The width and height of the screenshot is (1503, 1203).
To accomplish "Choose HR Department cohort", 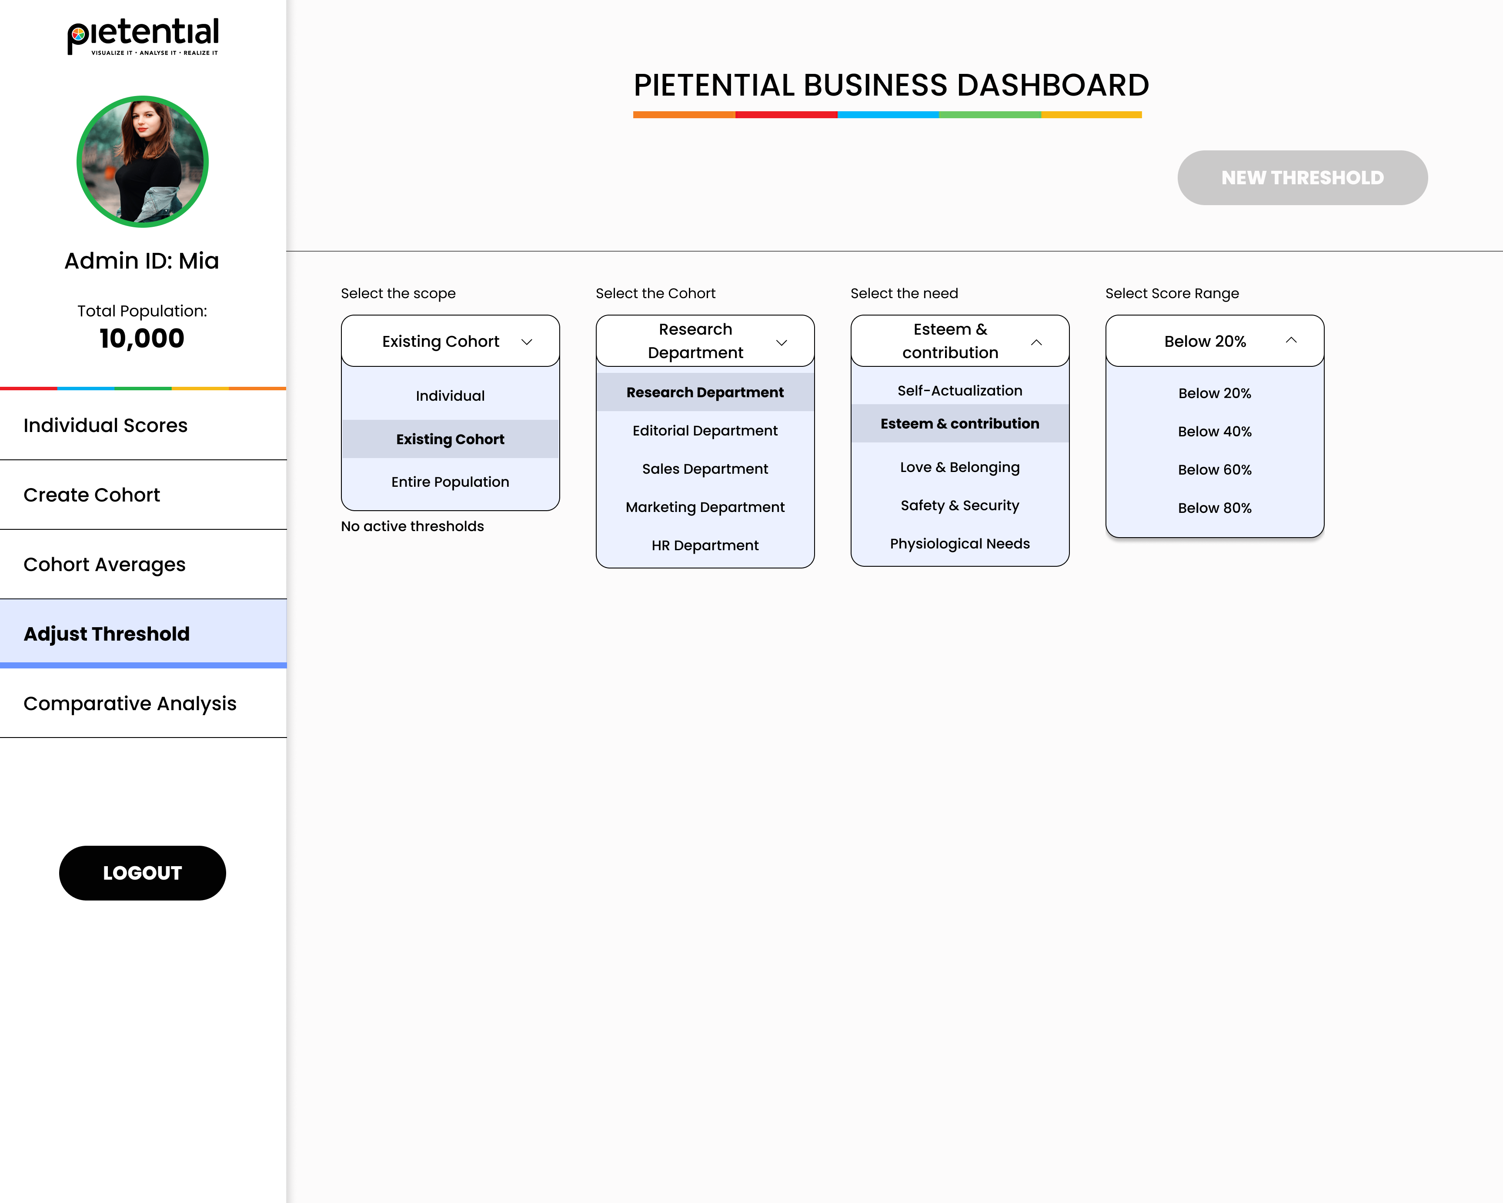I will click(x=705, y=545).
